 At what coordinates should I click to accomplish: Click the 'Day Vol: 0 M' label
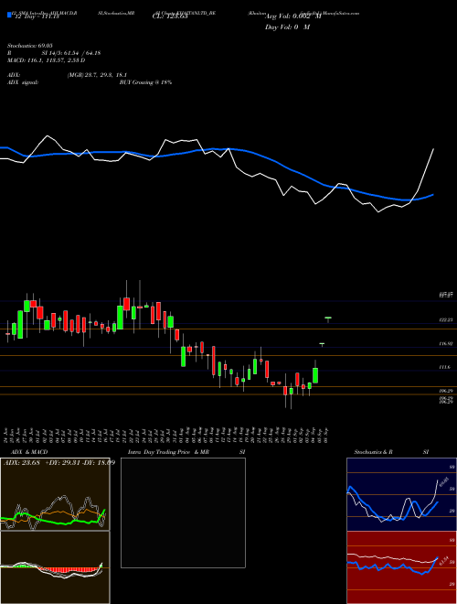coord(287,27)
